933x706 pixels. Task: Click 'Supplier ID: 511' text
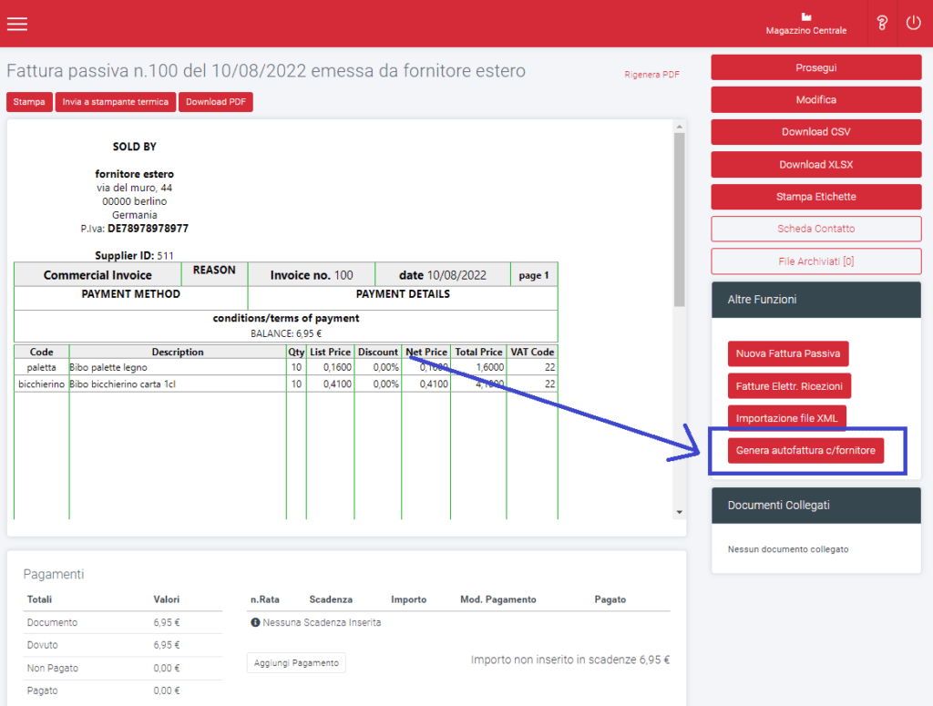[x=135, y=256]
